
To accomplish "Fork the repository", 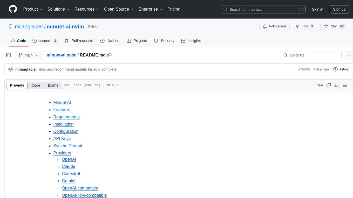I will click(305, 26).
